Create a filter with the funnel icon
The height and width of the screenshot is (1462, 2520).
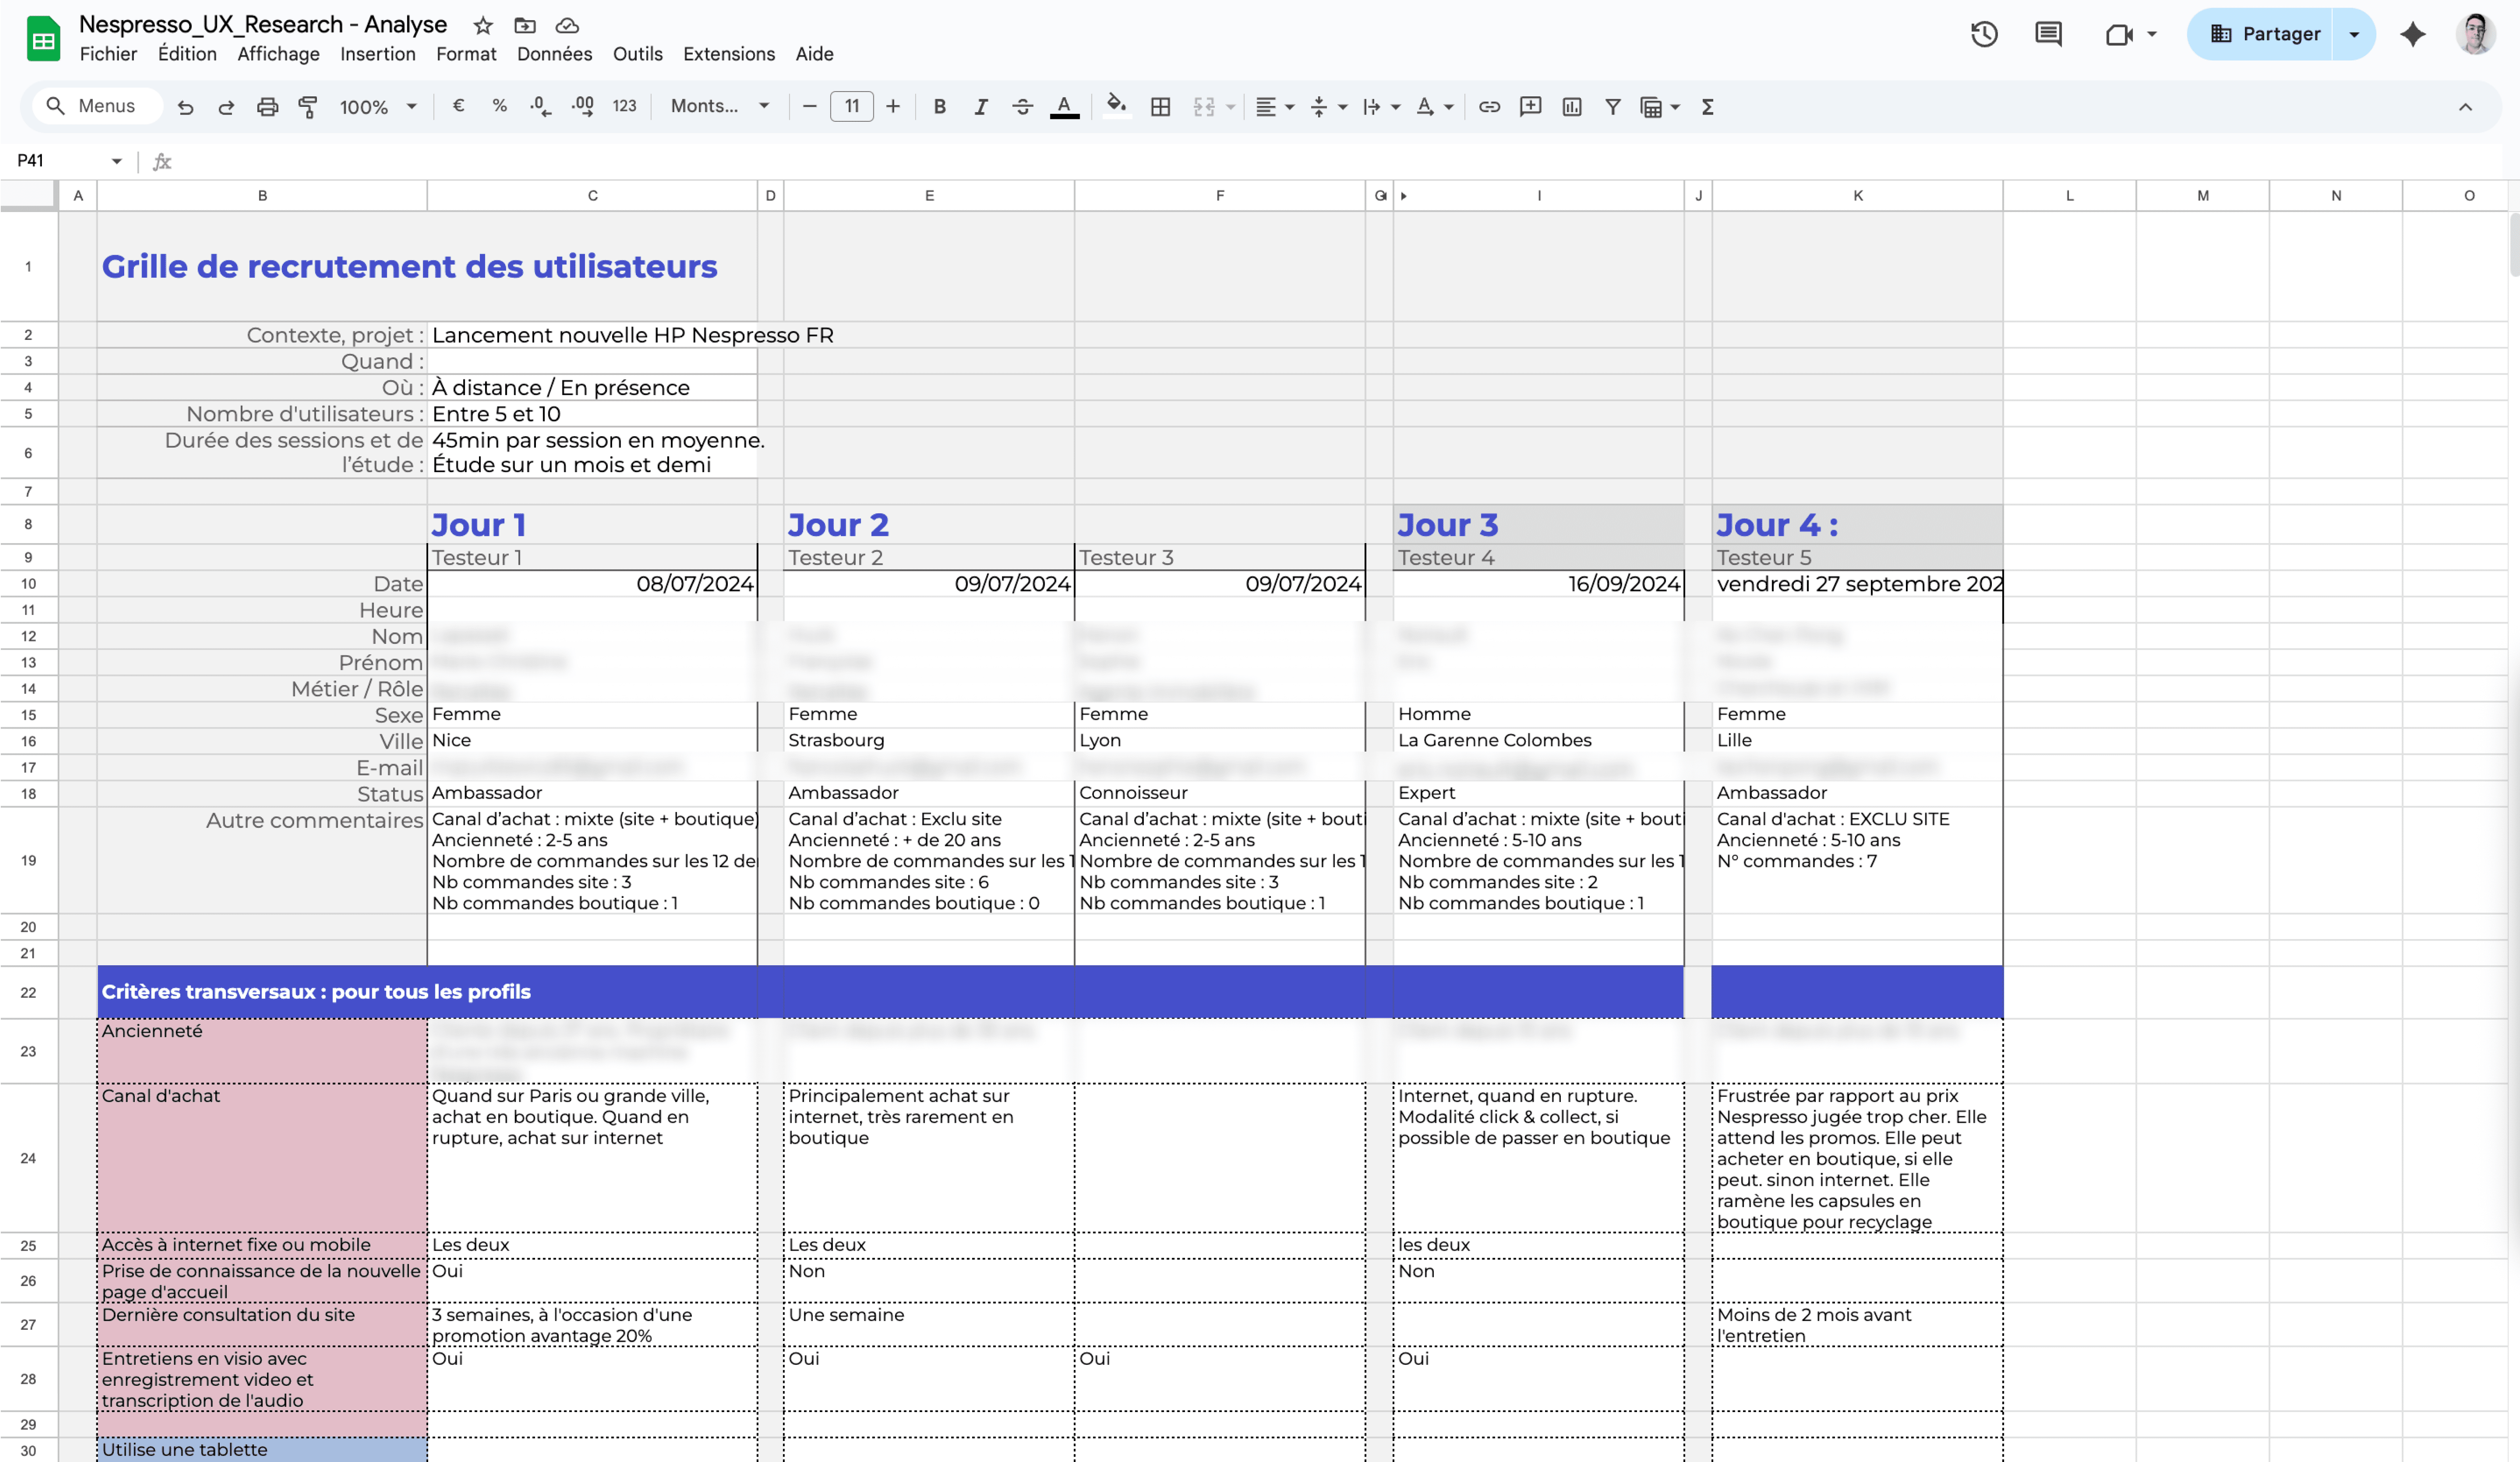click(x=1613, y=107)
